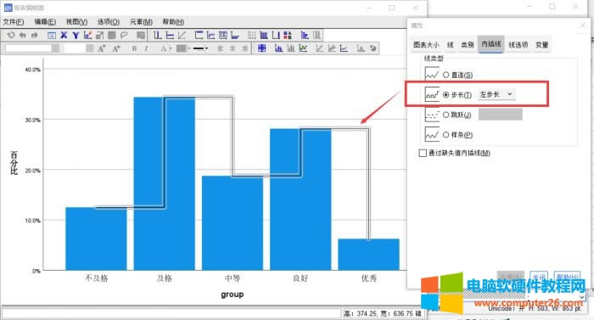Screen dimensions: 594x320
Task: Open the 选项(O) menu
Action: tap(109, 22)
